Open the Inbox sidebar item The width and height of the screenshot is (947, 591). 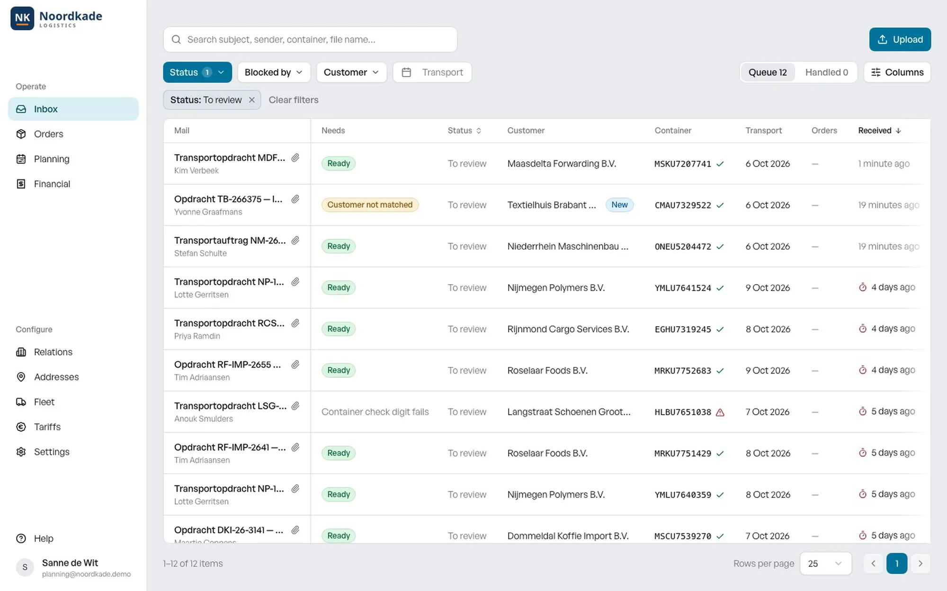click(x=73, y=109)
